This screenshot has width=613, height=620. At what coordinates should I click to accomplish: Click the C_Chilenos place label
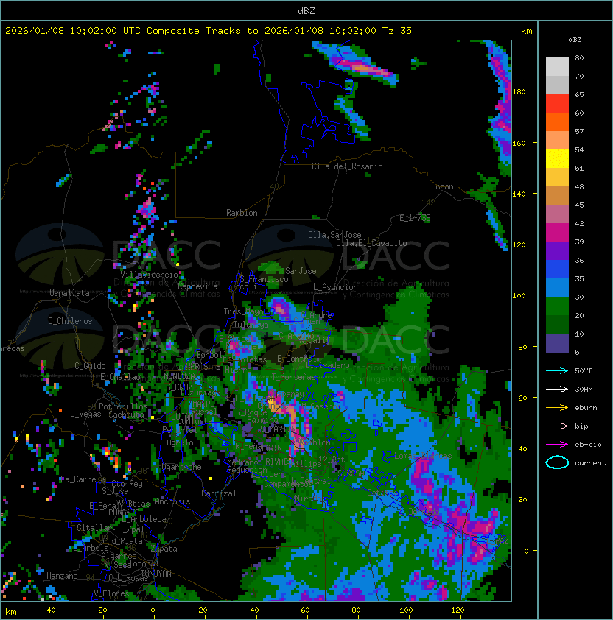click(x=70, y=321)
